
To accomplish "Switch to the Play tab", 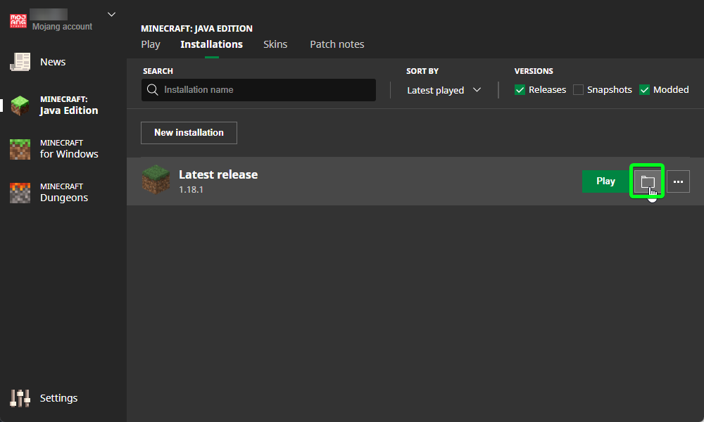I will pyautogui.click(x=151, y=44).
